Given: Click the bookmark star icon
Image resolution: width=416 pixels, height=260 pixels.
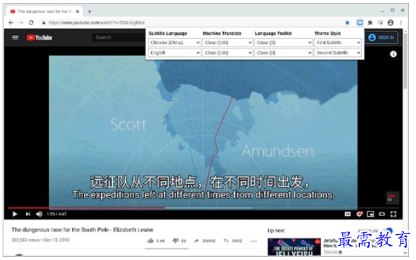Looking at the screenshot, I should click(x=347, y=23).
